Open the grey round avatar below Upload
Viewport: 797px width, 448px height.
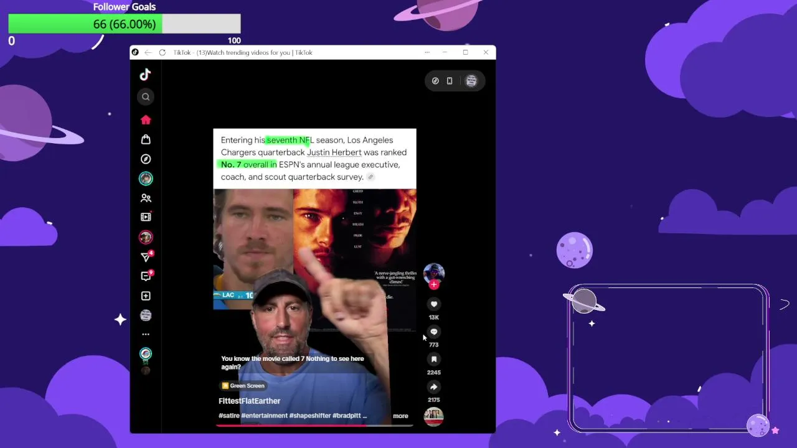click(x=146, y=315)
